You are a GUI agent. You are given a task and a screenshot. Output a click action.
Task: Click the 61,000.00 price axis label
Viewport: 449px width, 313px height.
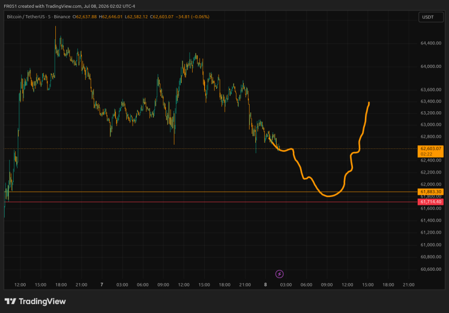(x=431, y=245)
